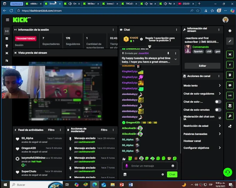The image size is (236, 188).
Task: Open options menu on pinned message
Action: (x=175, y=53)
